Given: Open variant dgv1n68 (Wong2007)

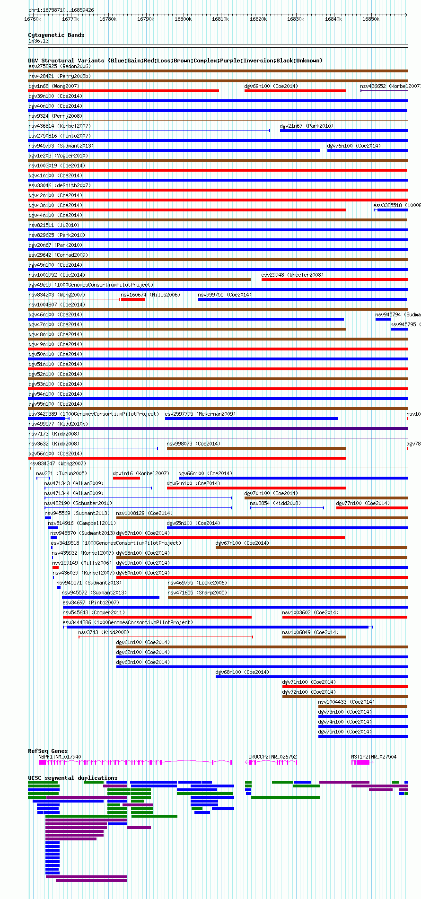Looking at the screenshot, I should click(x=54, y=86).
